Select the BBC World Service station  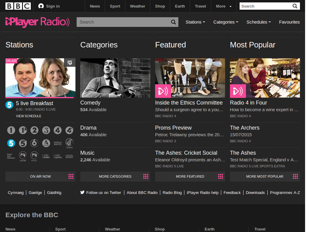coord(58,143)
